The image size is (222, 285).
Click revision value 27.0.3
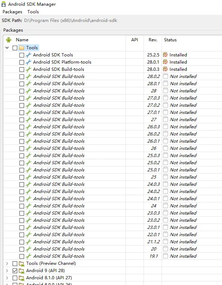[154, 98]
